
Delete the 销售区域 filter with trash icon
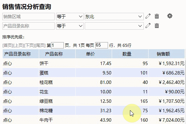[x=157, y=16]
